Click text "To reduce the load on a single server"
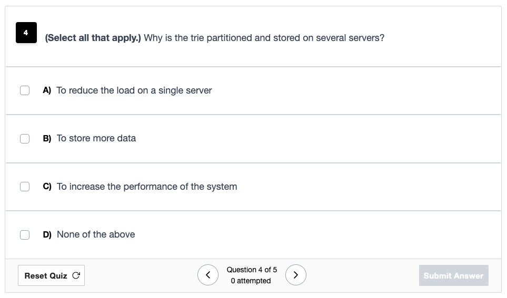 tap(134, 90)
